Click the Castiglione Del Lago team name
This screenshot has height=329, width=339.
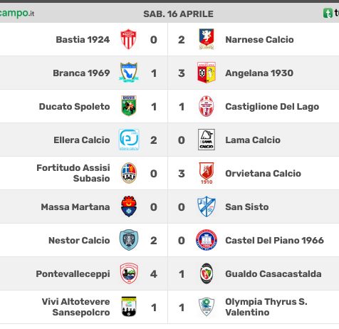272,107
